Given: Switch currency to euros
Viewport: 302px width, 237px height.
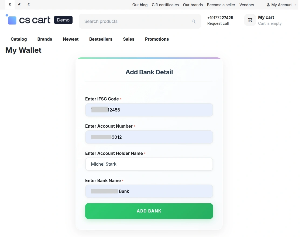Looking at the screenshot, I should pyautogui.click(x=19, y=5).
